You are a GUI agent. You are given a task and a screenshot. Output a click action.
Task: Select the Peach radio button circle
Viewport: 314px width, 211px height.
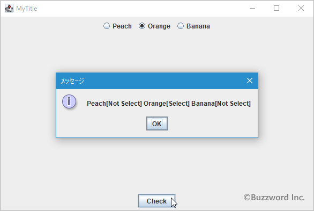[107, 26]
